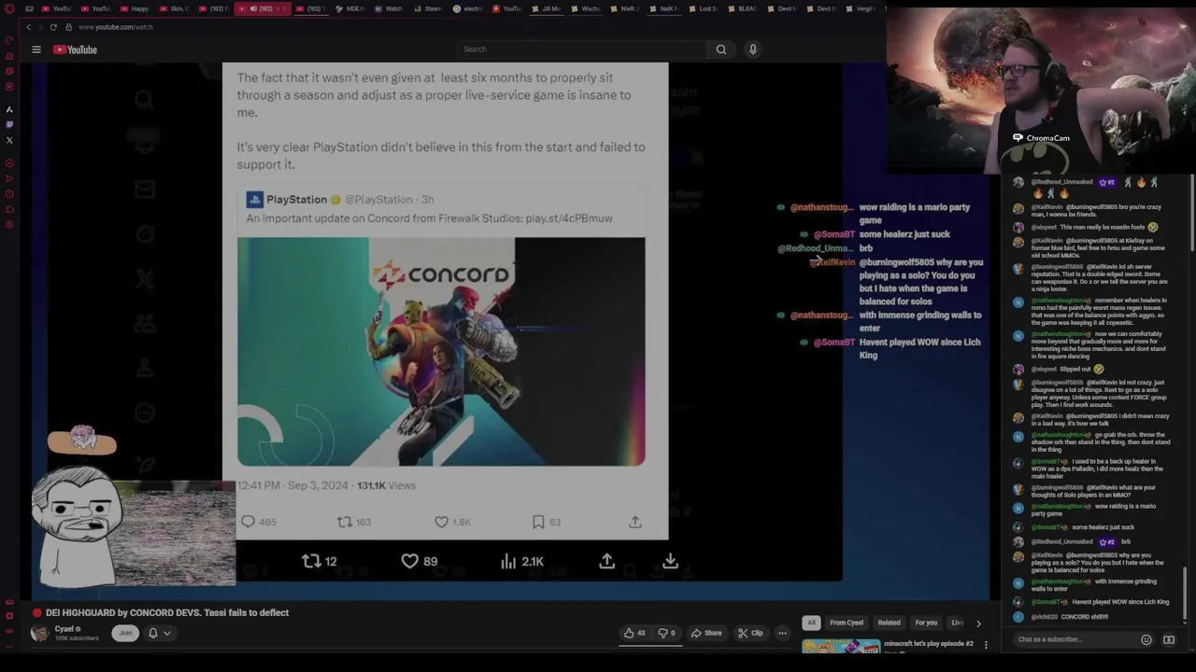Open minecraft let's play episode #2 video
This screenshot has height=672, width=1196.
929,644
